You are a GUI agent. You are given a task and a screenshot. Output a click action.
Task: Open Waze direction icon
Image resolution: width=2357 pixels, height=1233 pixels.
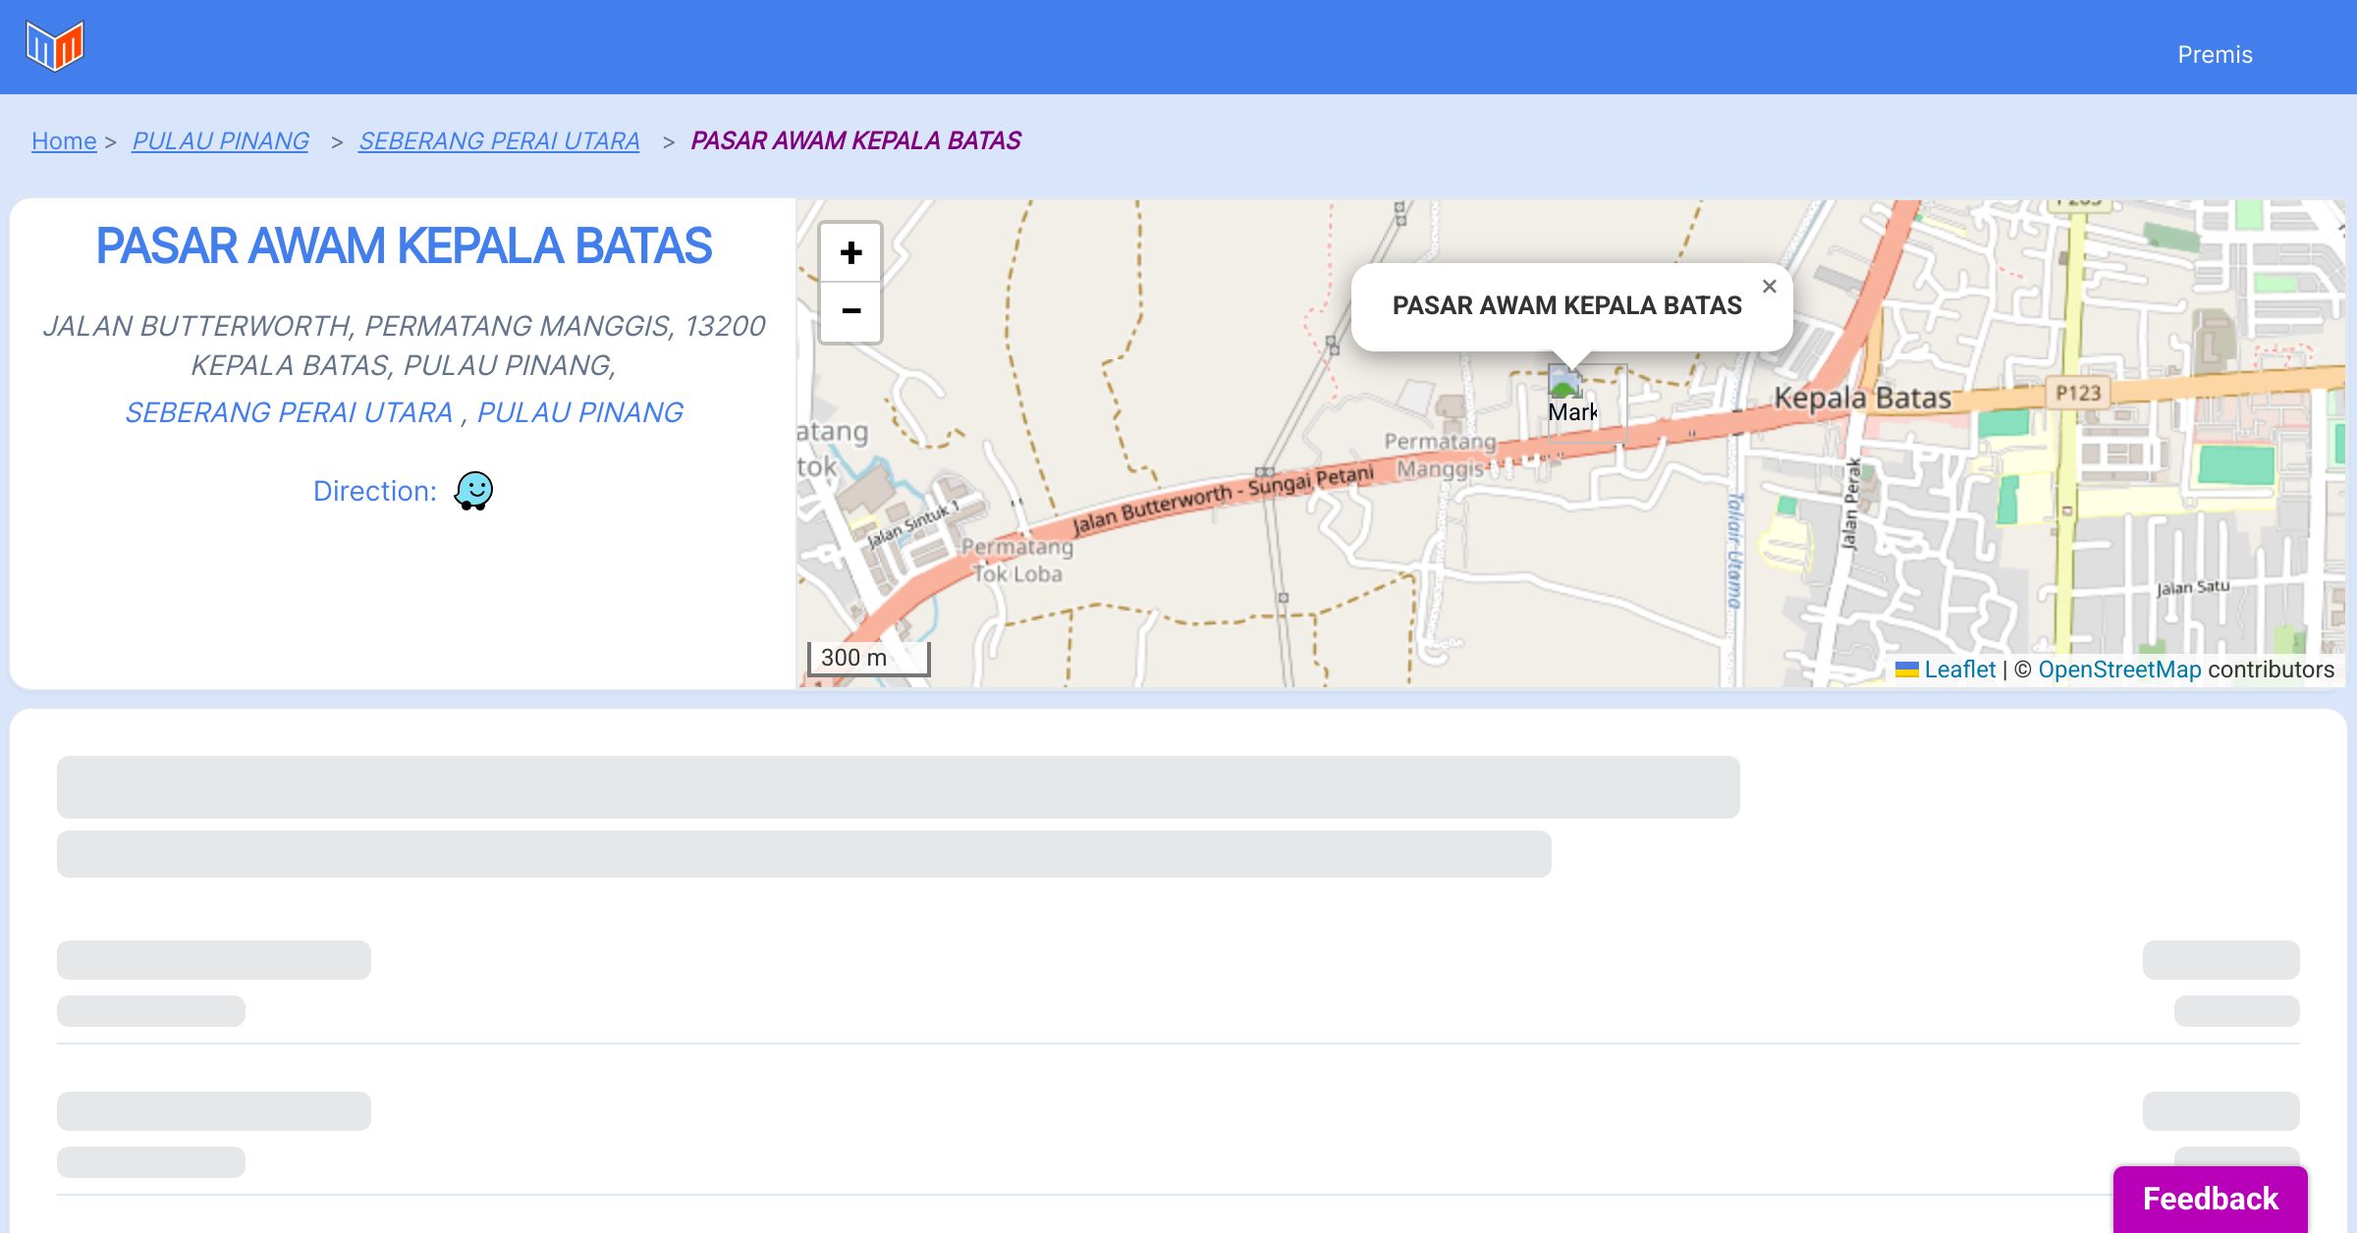(473, 490)
